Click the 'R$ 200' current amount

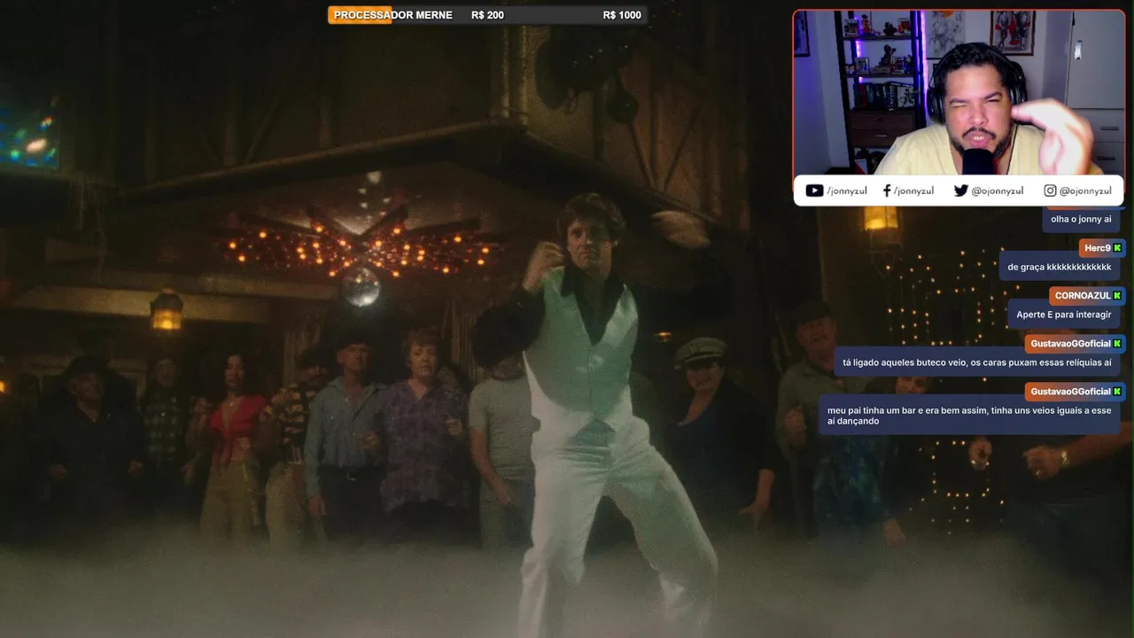487,15
